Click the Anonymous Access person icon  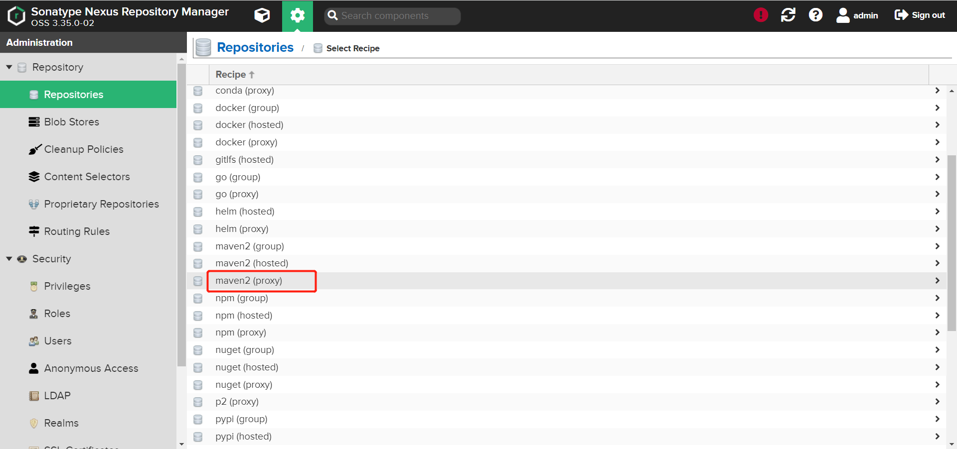(34, 368)
